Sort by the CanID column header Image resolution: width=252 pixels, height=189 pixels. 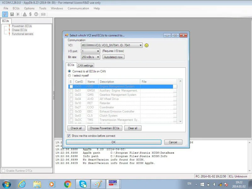click(x=80, y=82)
